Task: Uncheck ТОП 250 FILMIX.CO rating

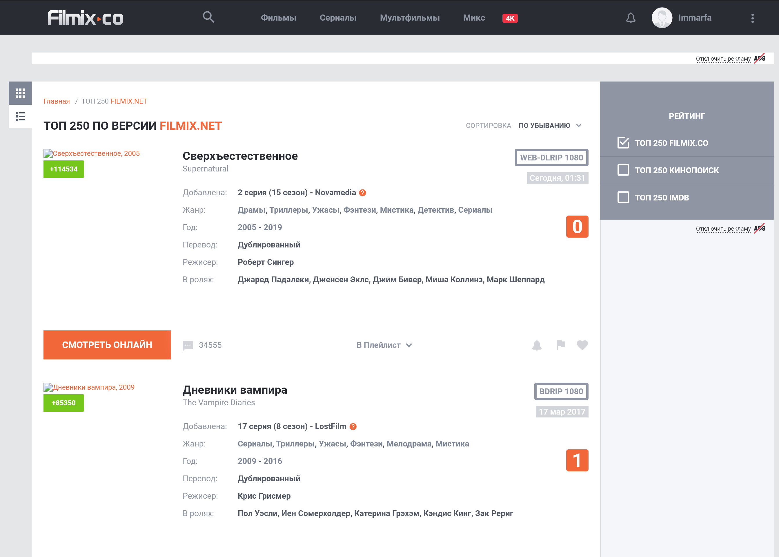Action: pyautogui.click(x=623, y=143)
